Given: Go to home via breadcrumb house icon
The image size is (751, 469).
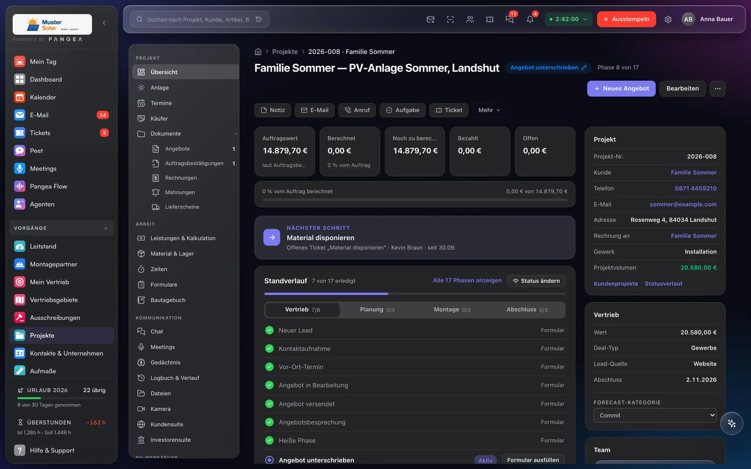Looking at the screenshot, I should point(258,52).
